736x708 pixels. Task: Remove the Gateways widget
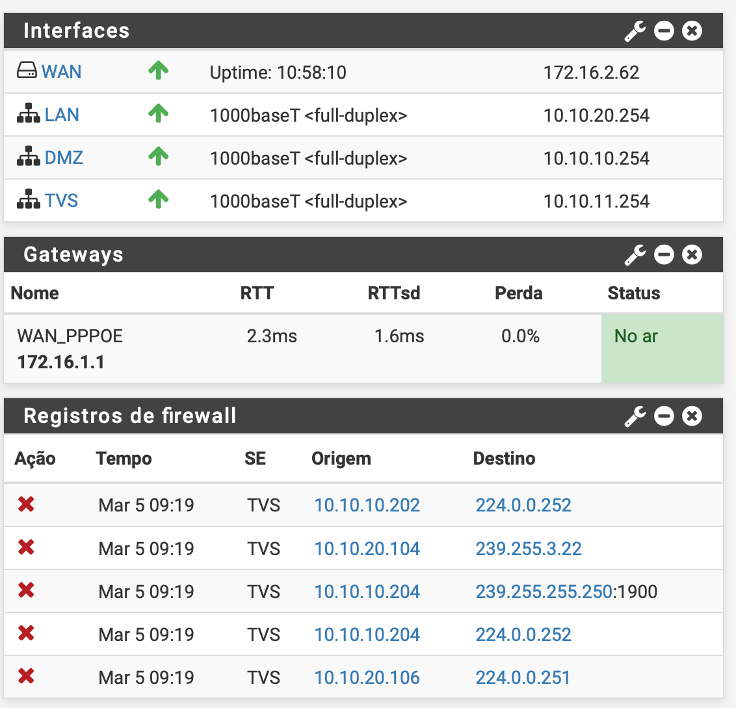(692, 254)
